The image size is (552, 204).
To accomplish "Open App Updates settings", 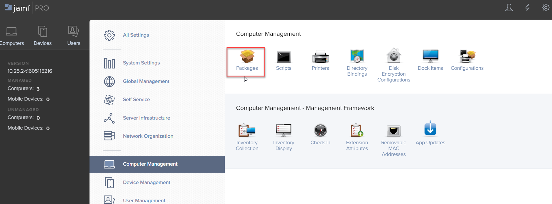I will coord(430,130).
